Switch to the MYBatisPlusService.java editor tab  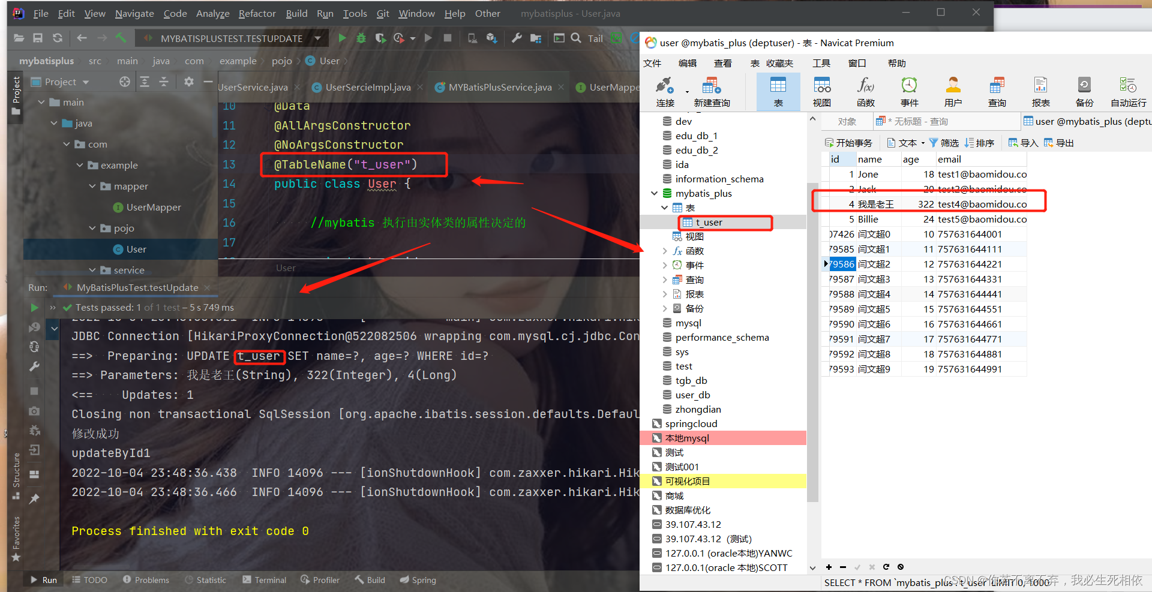coord(500,88)
